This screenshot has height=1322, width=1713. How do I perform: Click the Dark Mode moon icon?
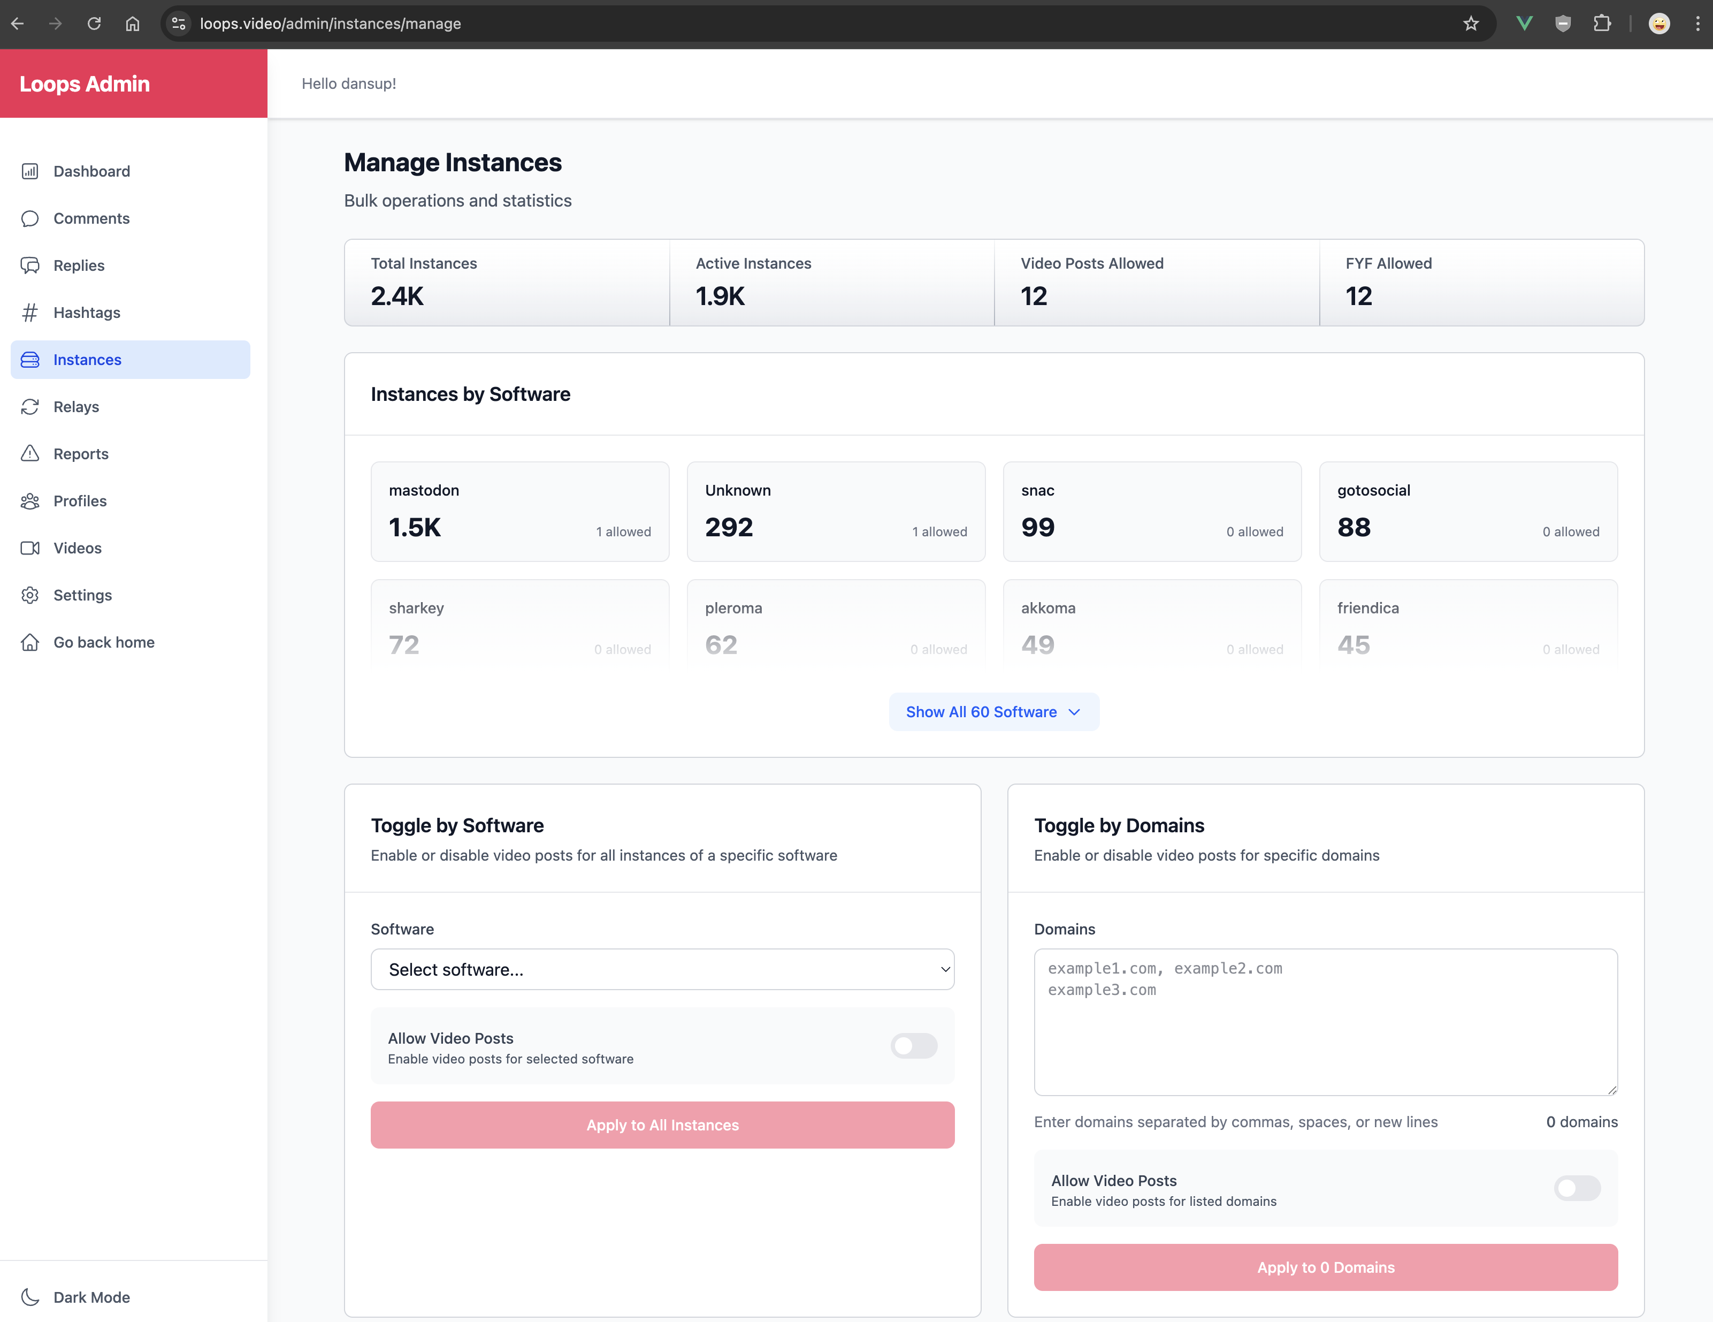30,1297
